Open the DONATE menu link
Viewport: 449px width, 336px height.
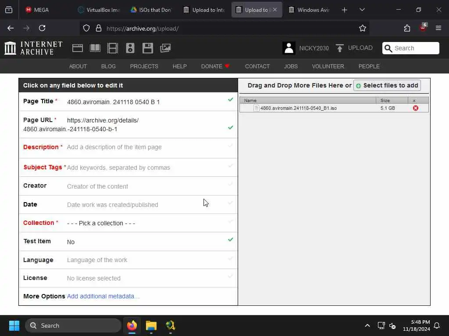click(215, 66)
